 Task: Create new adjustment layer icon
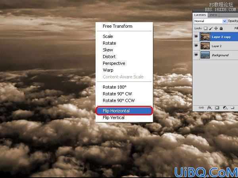pyautogui.click(x=225, y=108)
